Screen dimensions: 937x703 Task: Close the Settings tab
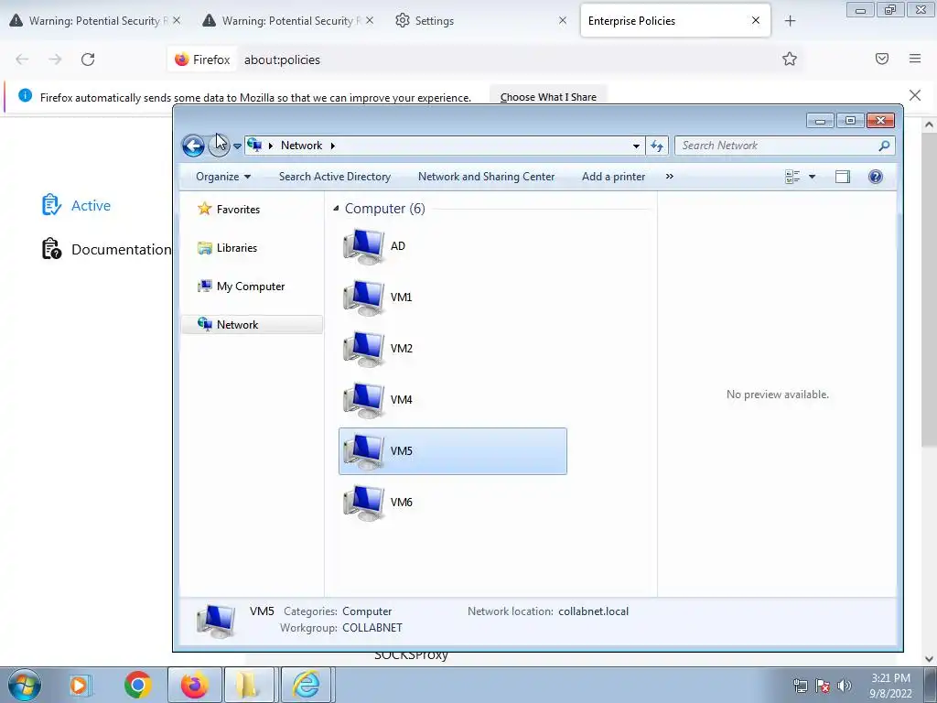coord(563,20)
